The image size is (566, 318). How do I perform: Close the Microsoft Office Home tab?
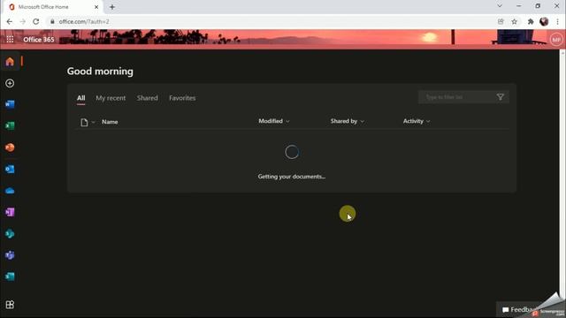point(96,7)
